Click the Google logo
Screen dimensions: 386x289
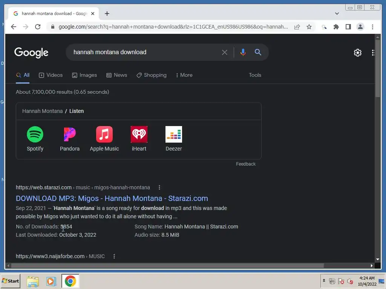pyautogui.click(x=31, y=52)
